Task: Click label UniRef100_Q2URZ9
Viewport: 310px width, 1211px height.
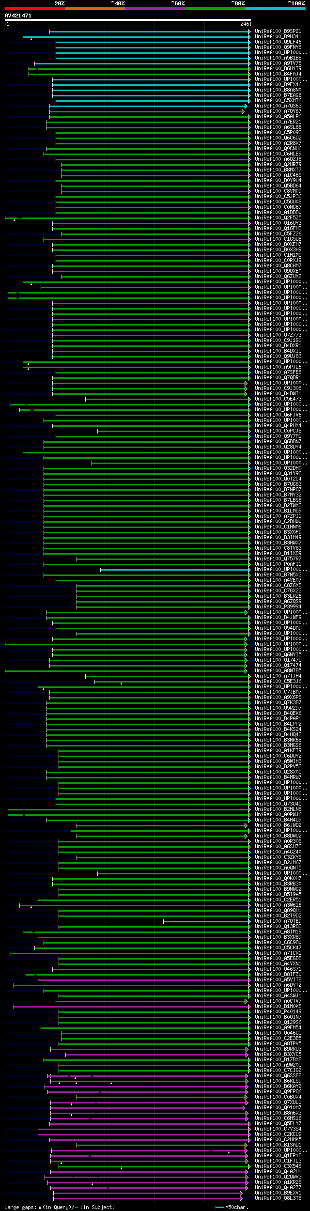Action: click(278, 165)
